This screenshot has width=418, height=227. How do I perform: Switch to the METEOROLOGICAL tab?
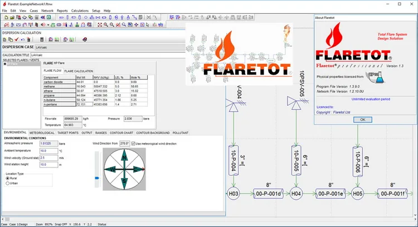[42, 133]
